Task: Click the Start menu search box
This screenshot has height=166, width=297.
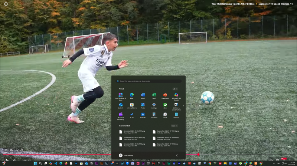Action: 148,81
